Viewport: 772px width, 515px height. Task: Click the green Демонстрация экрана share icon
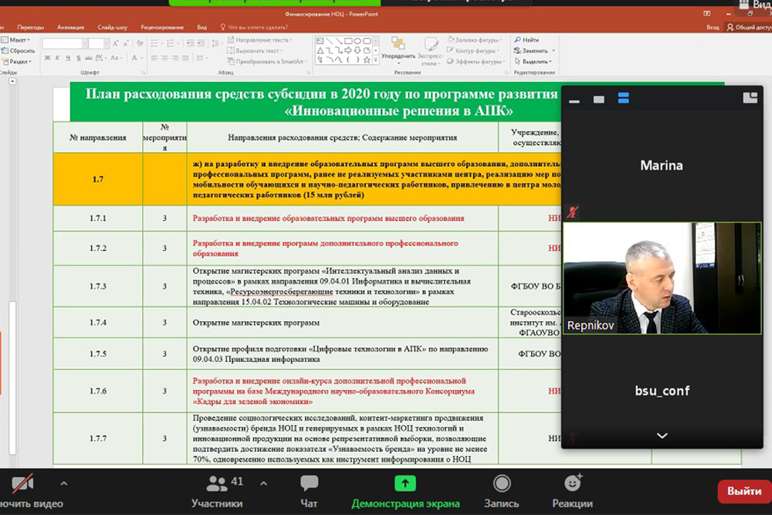tap(405, 484)
